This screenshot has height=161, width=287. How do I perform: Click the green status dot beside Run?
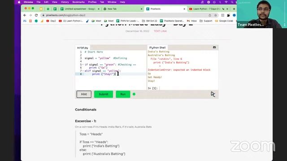(134, 94)
